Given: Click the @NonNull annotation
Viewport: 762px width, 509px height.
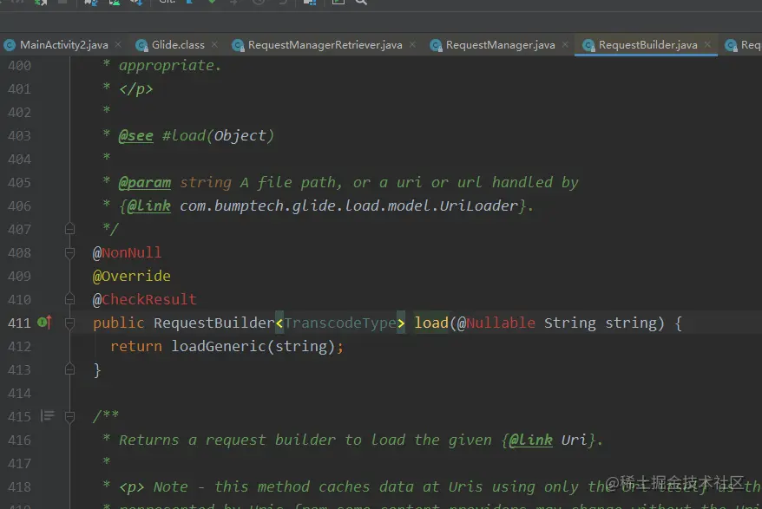Looking at the screenshot, I should coord(128,252).
